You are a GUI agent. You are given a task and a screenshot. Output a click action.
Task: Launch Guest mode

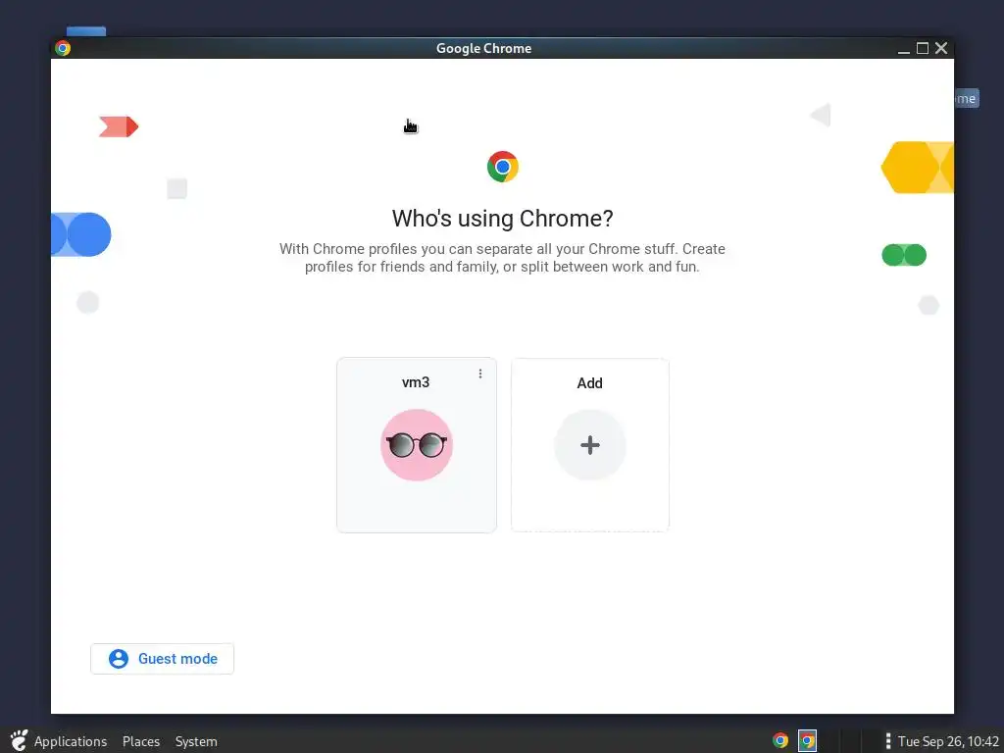point(162,659)
